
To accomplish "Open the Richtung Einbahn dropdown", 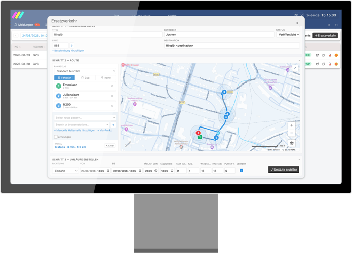I will point(65,171).
